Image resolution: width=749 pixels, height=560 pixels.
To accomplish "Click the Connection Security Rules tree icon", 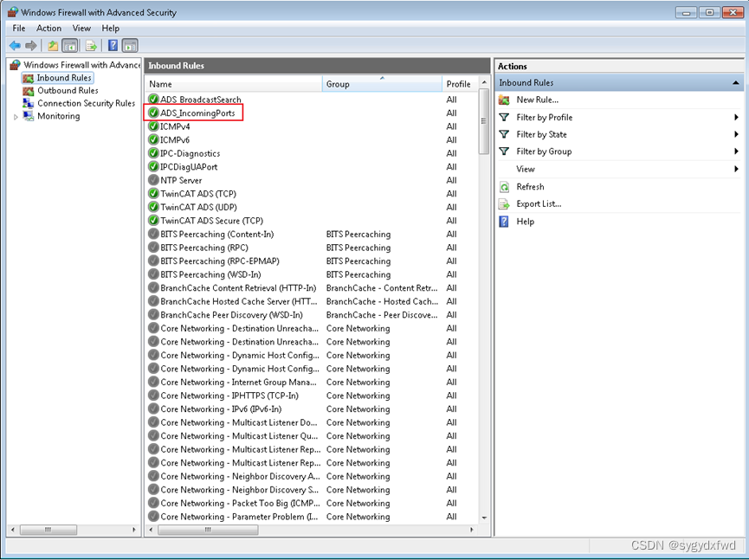I will 29,103.
